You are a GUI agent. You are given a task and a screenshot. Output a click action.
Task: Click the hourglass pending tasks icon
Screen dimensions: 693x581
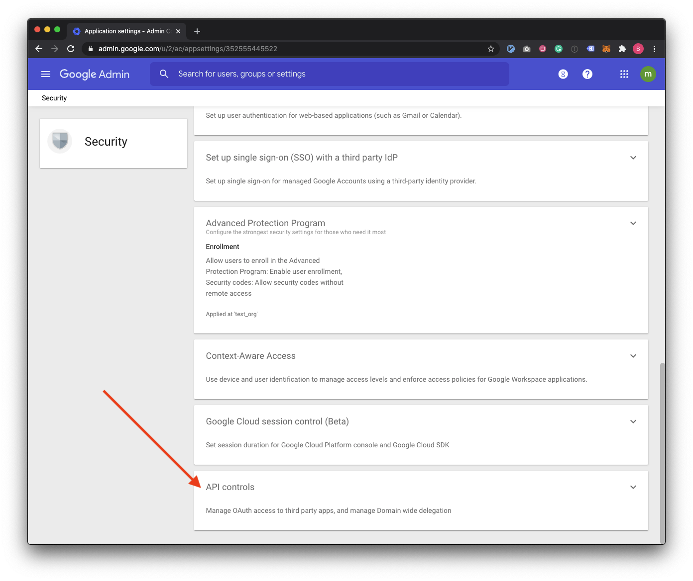coord(563,74)
